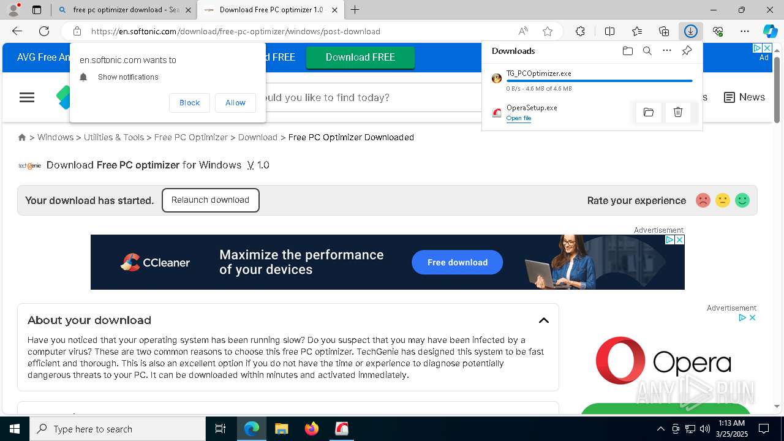784x441 pixels.
Task: Open the News link in header
Action: [744, 97]
